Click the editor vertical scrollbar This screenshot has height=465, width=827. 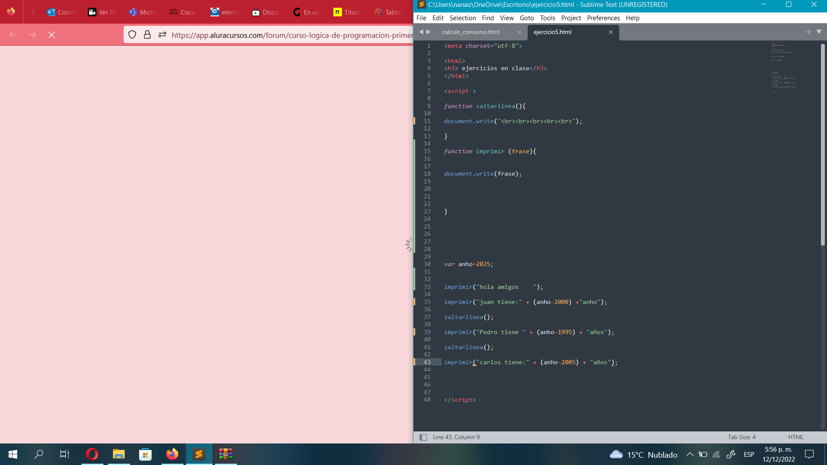point(823,144)
